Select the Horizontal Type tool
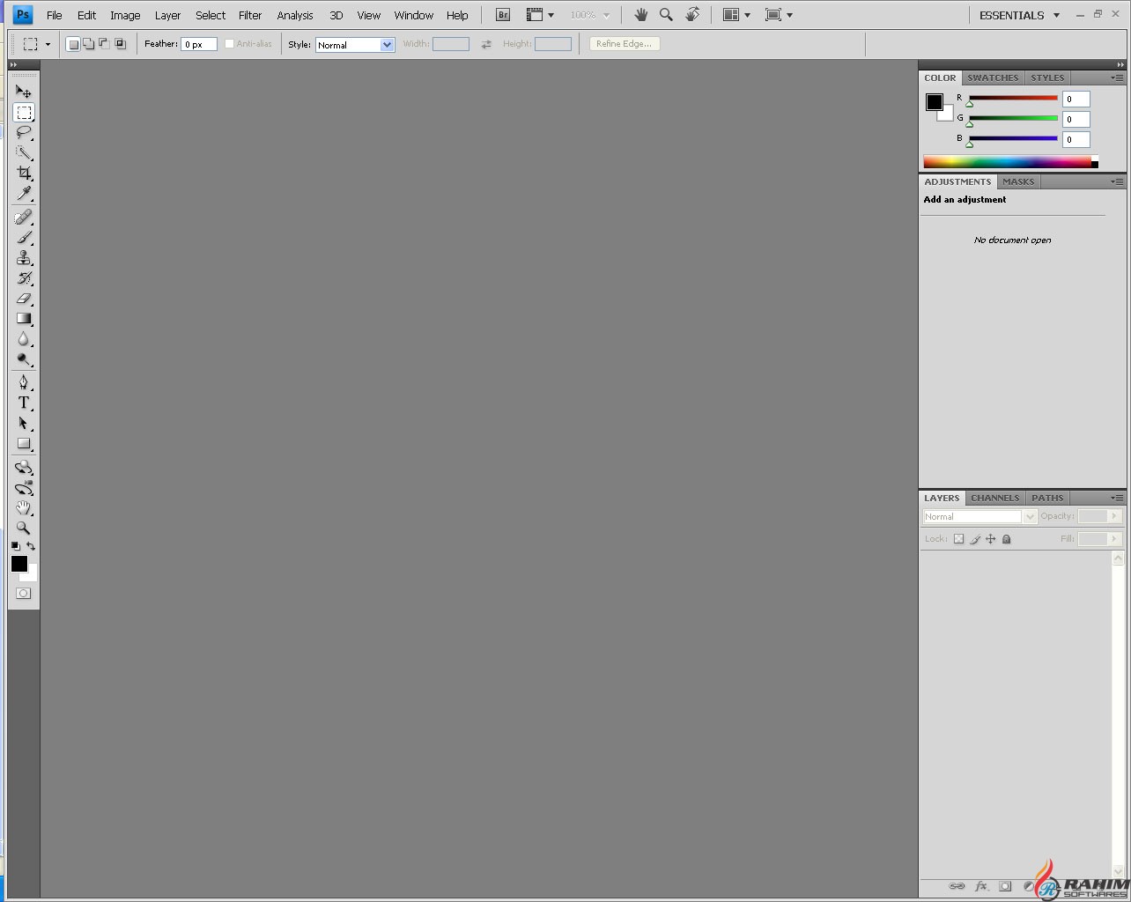Image resolution: width=1131 pixels, height=902 pixels. (24, 403)
